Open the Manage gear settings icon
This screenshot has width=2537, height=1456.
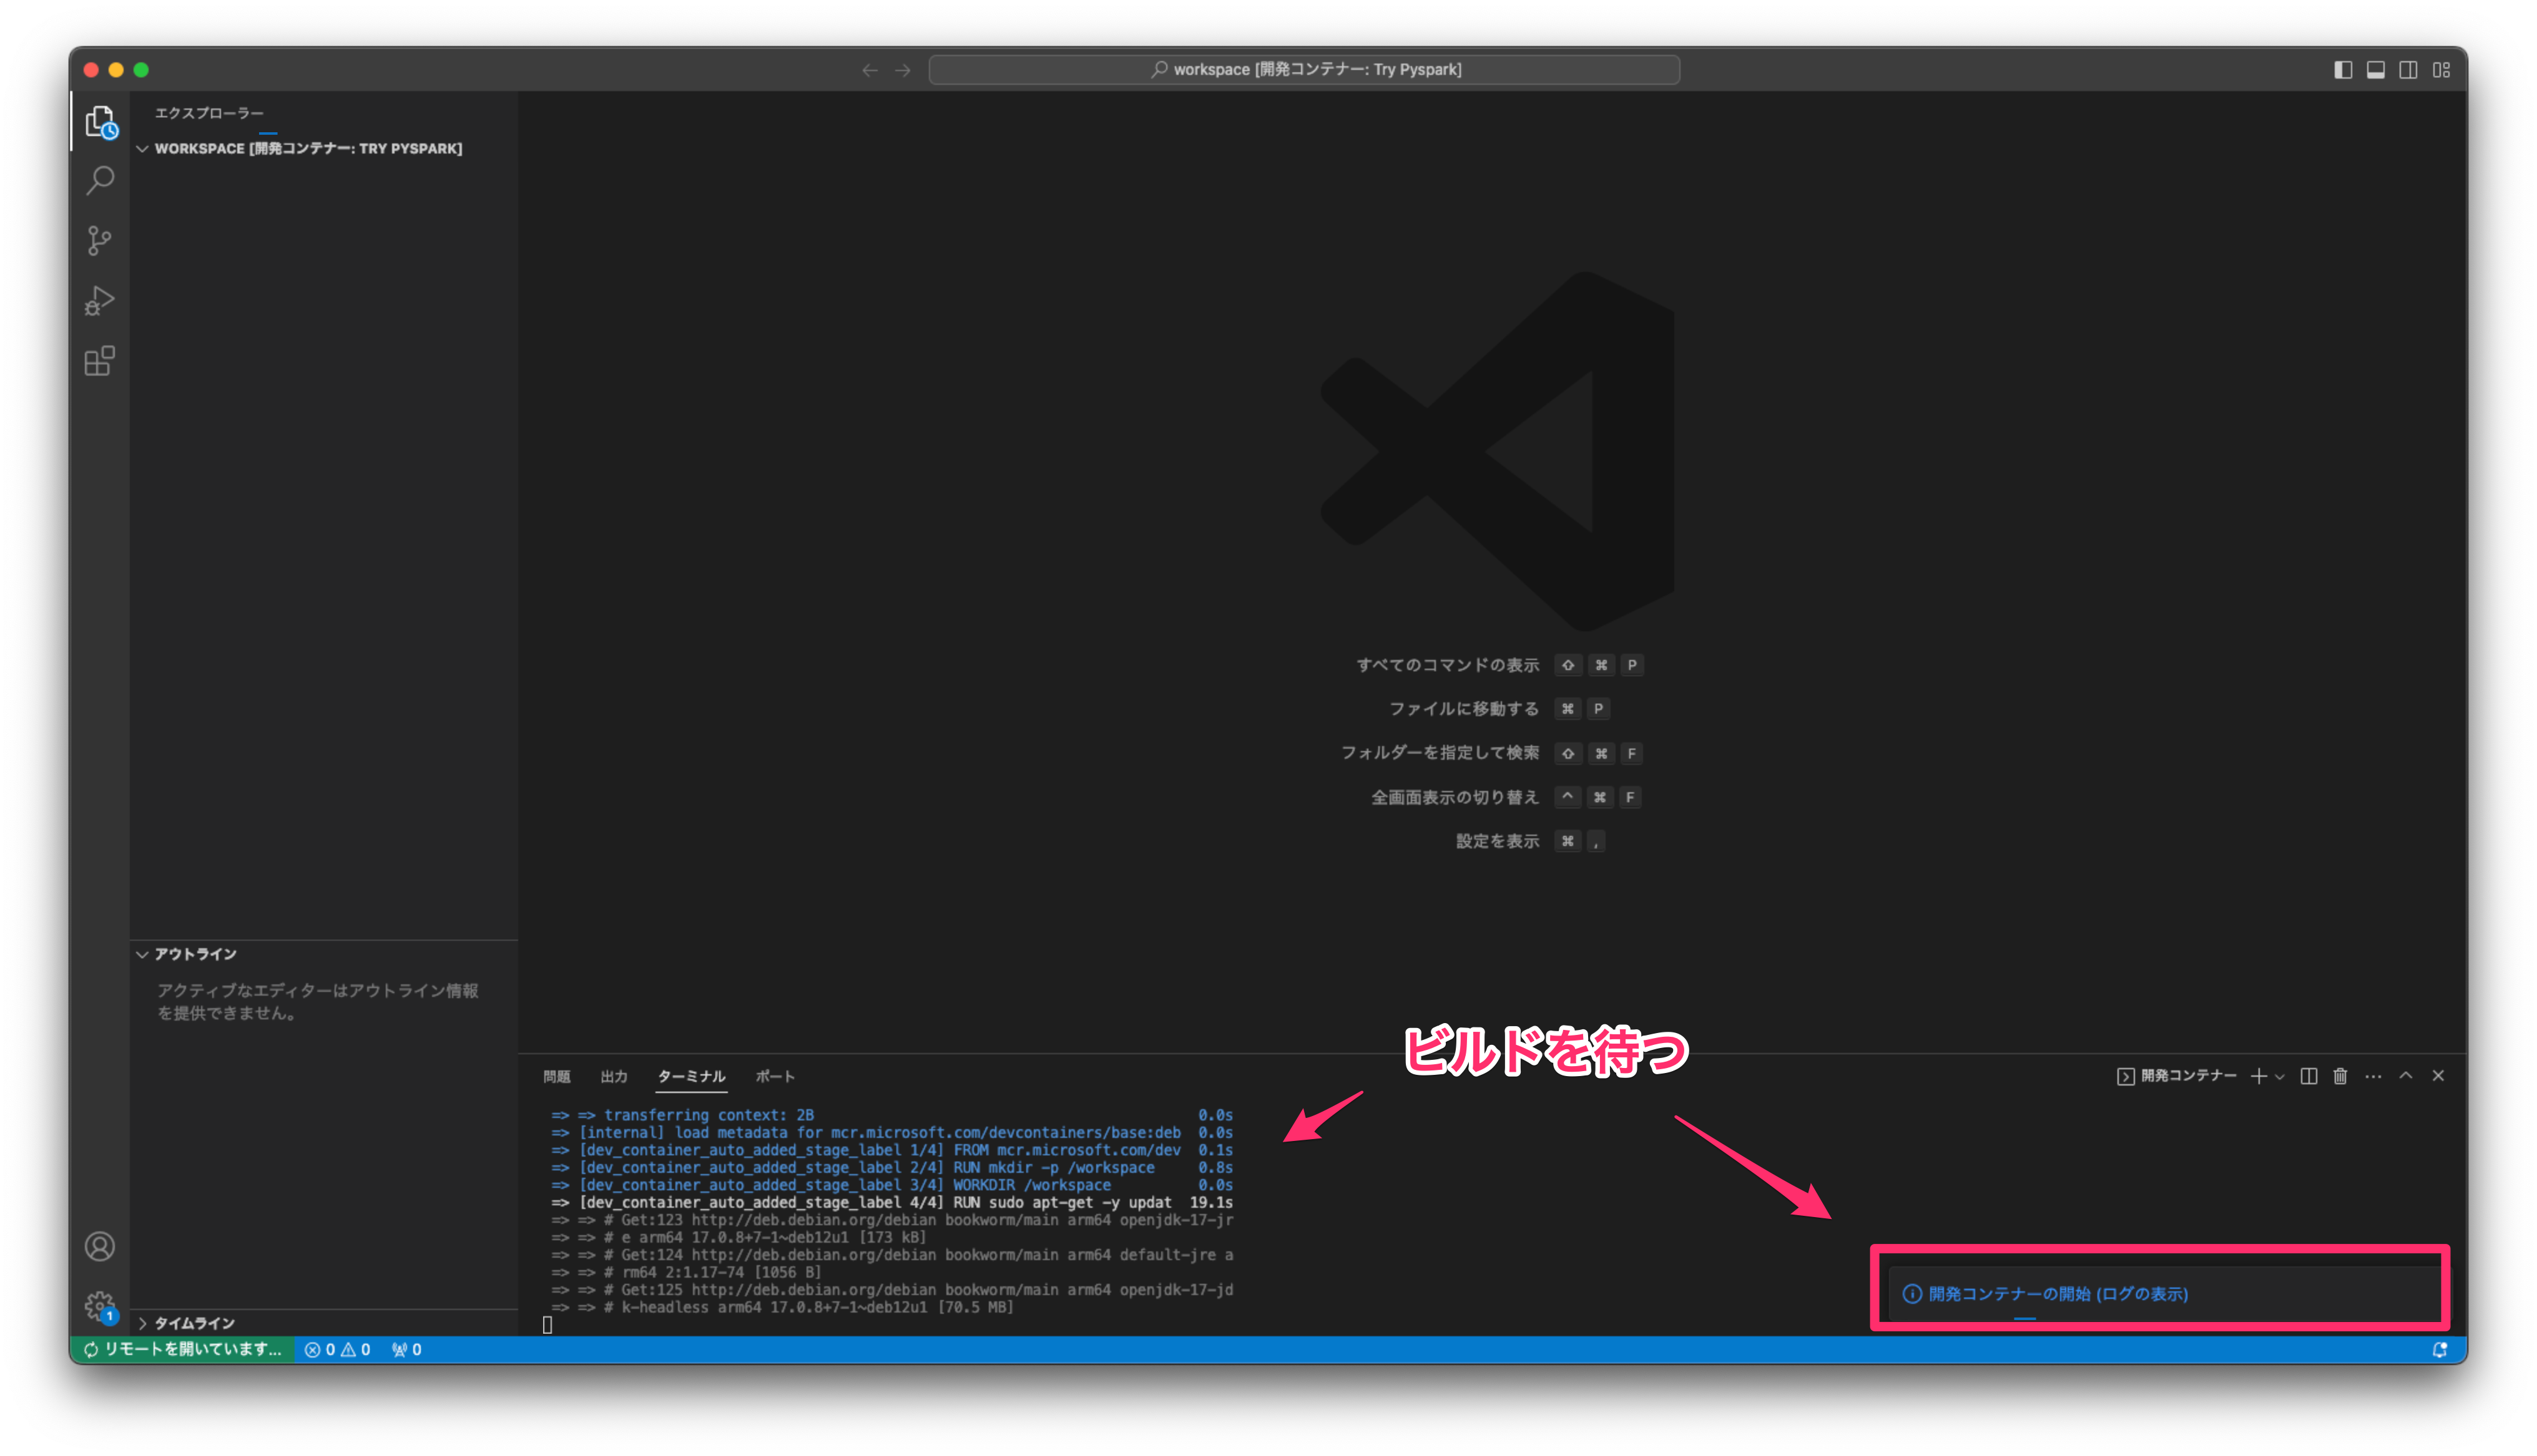click(x=100, y=1306)
